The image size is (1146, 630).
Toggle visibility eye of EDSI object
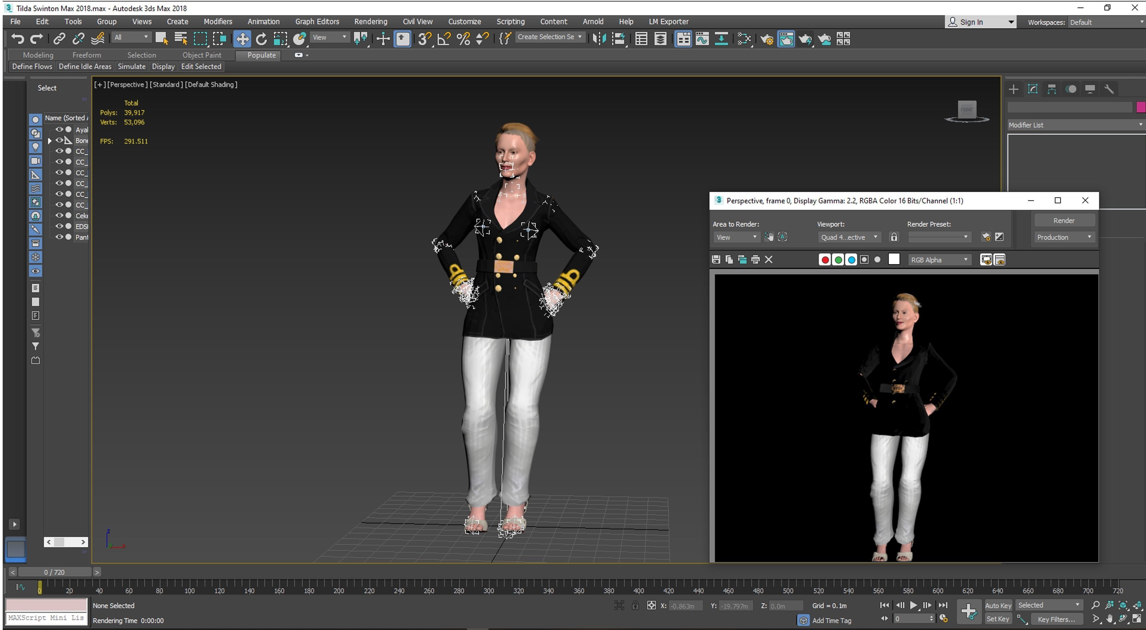pyautogui.click(x=59, y=226)
